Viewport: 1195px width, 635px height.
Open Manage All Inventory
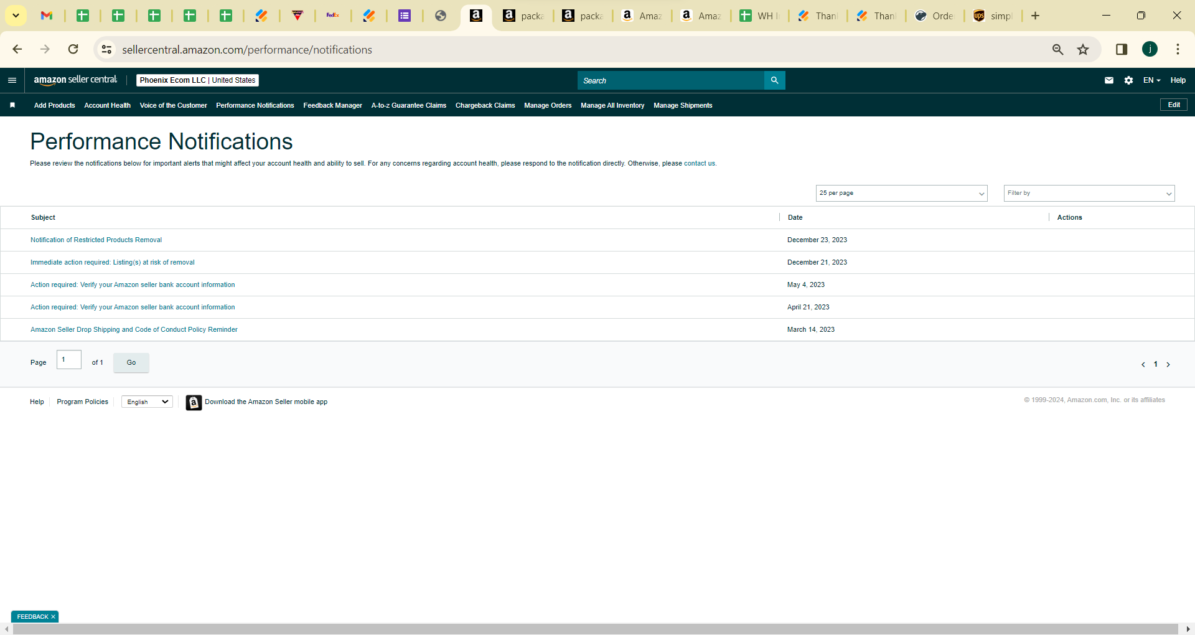612,105
